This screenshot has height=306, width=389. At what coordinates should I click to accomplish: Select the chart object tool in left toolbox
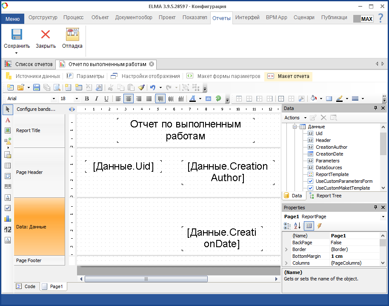8,219
